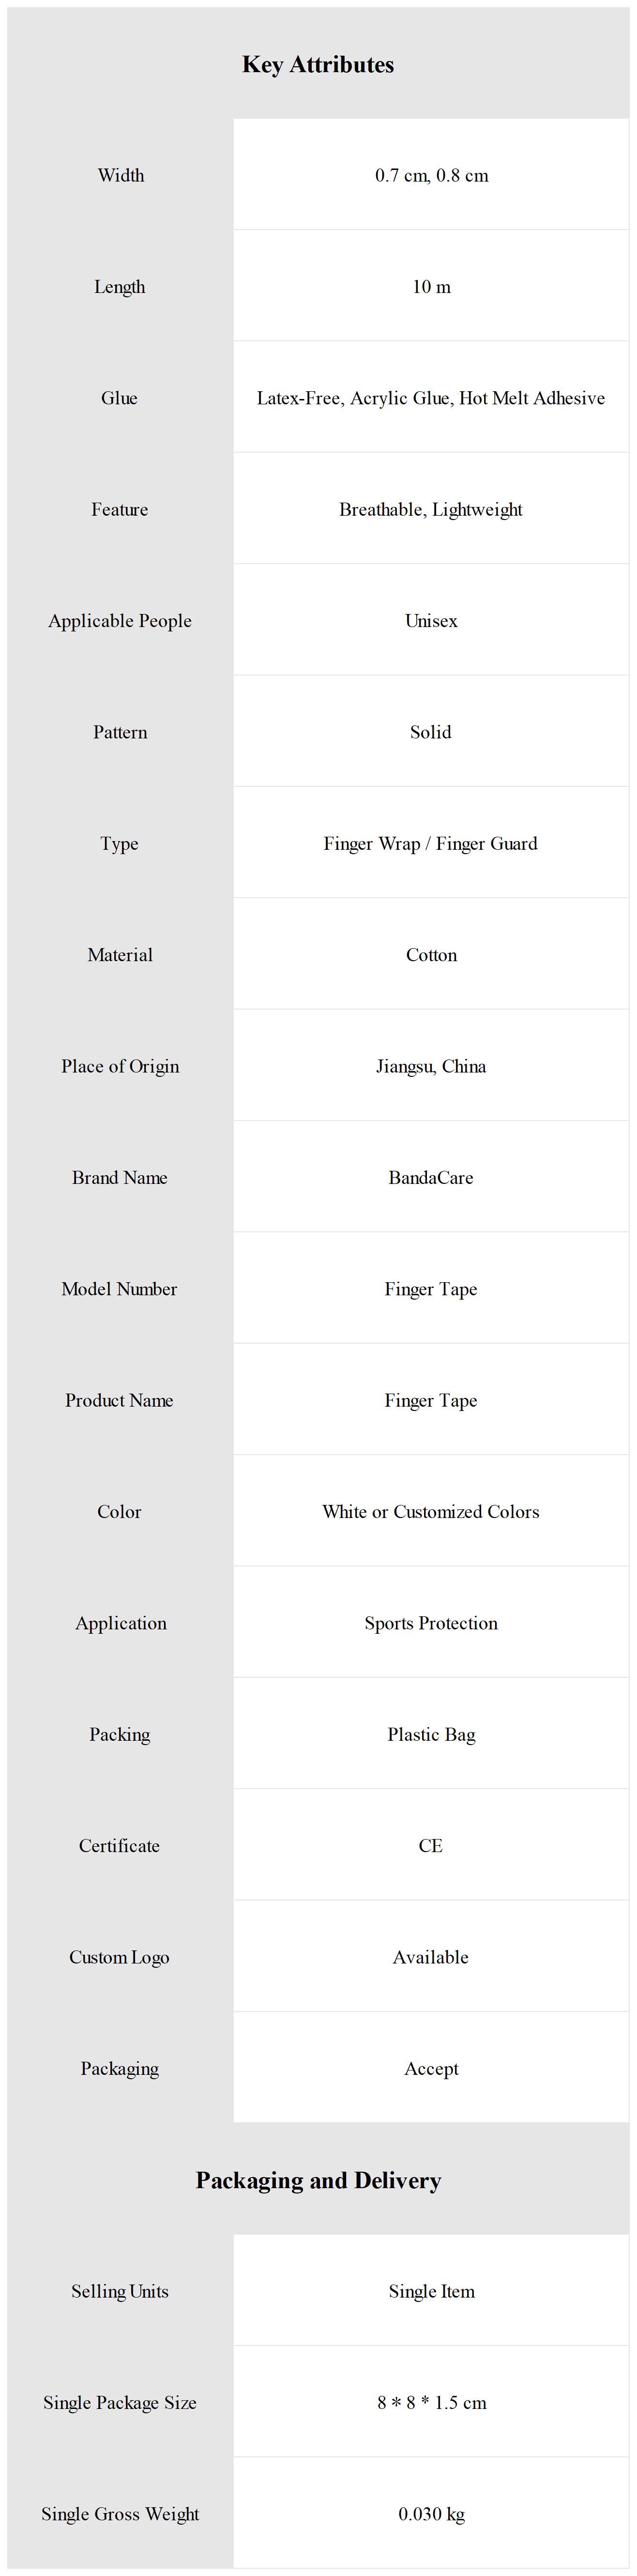Select the BandaCare brand name
Screen dimensions: 637x2576
[x=431, y=1178]
